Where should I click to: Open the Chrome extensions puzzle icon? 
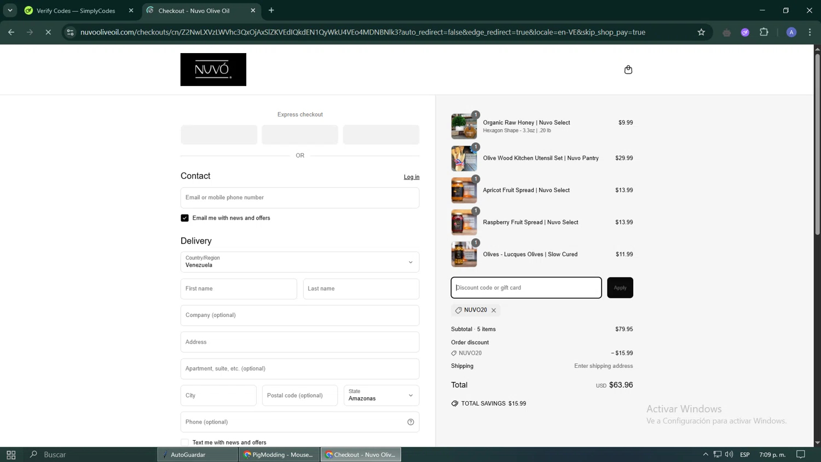(764, 32)
